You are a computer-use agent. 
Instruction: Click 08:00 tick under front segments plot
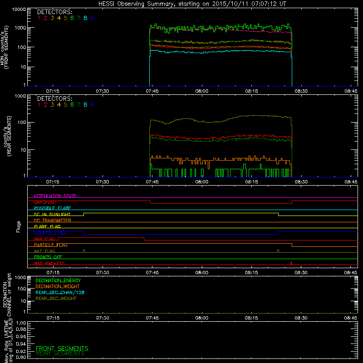201,91
